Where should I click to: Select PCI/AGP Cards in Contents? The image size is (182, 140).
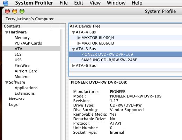28,43
